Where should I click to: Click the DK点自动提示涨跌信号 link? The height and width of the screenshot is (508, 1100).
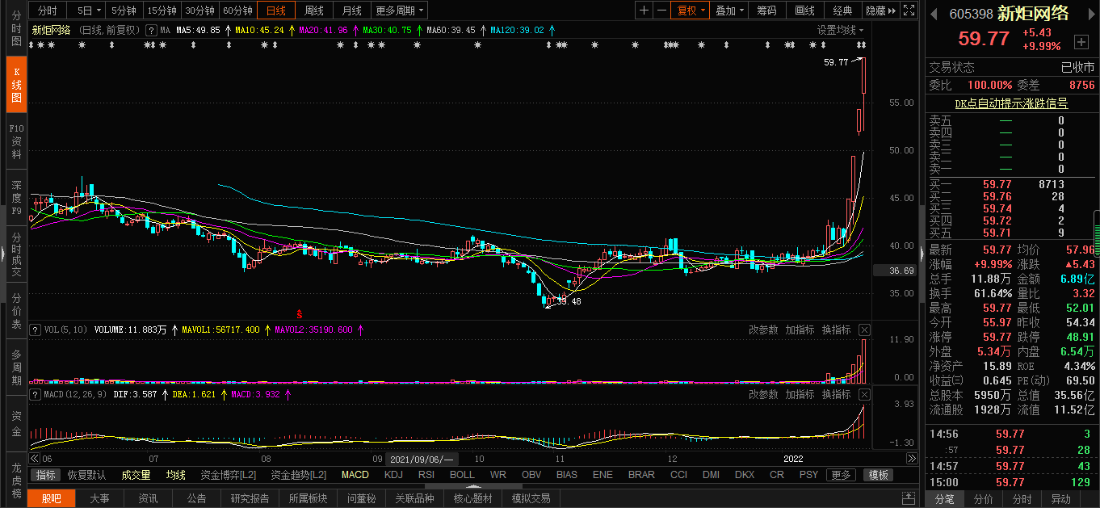click(x=1011, y=103)
